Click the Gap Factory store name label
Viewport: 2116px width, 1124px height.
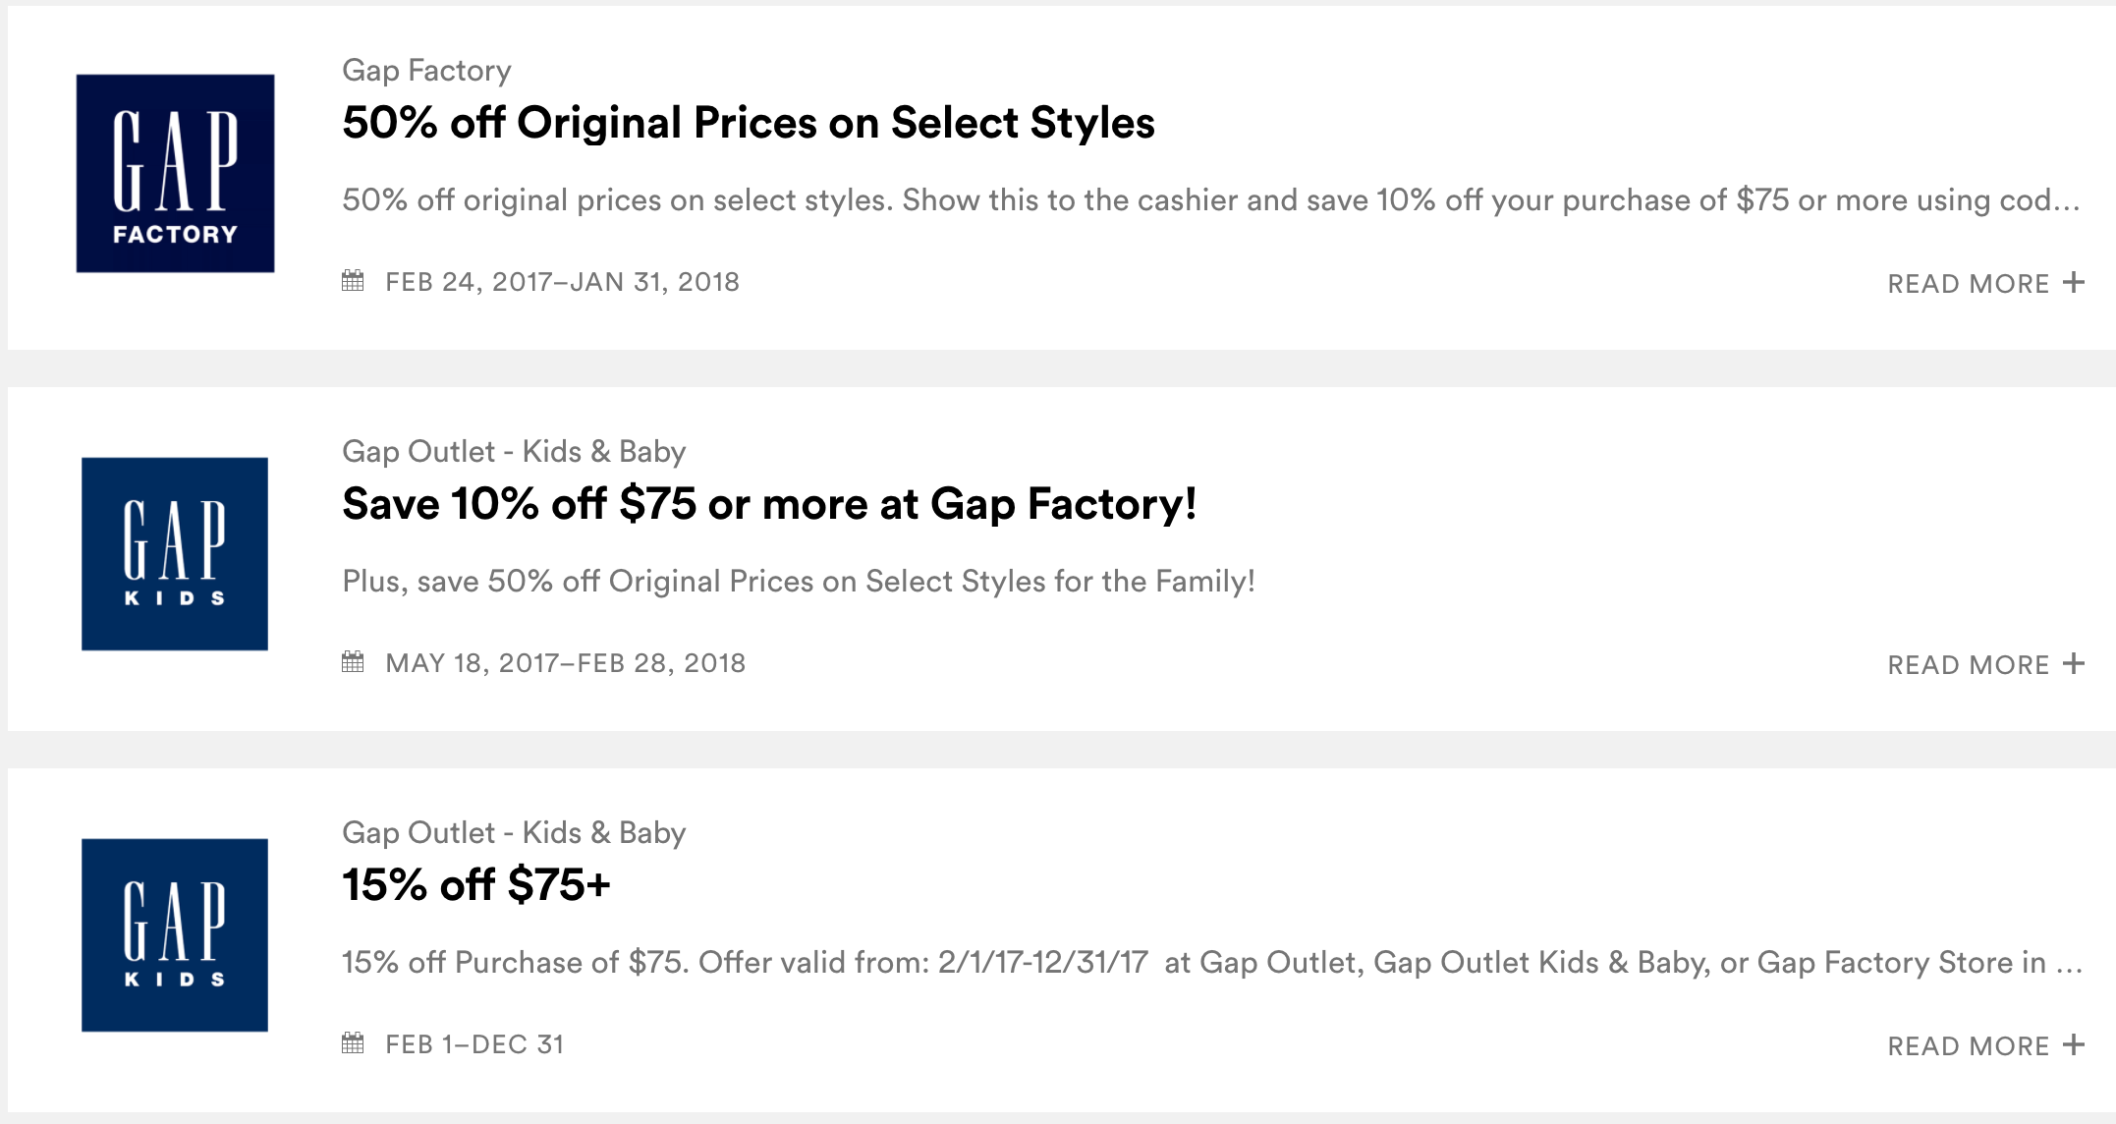pos(426,71)
